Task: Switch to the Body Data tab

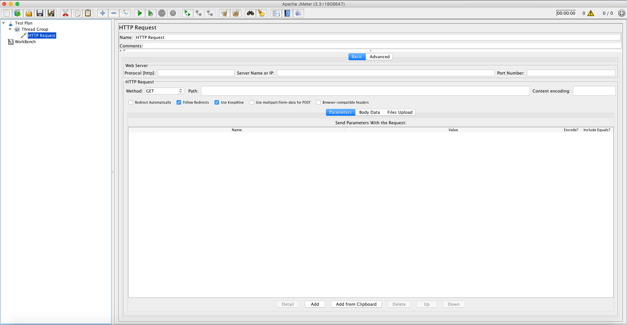Action: (x=369, y=112)
